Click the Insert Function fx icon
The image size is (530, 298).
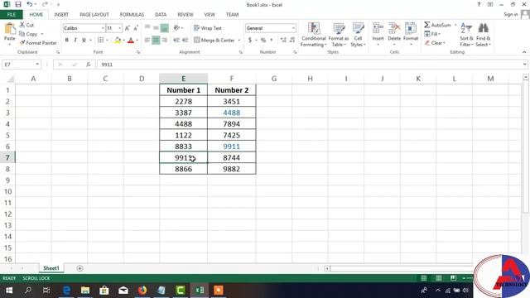pos(89,65)
